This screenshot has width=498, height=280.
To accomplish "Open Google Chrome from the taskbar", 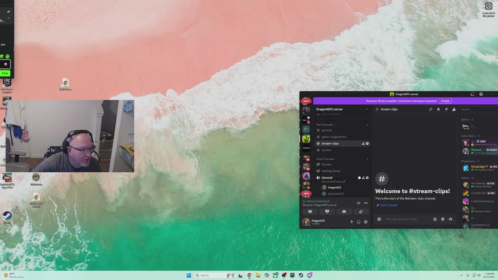I will [x=249, y=275].
